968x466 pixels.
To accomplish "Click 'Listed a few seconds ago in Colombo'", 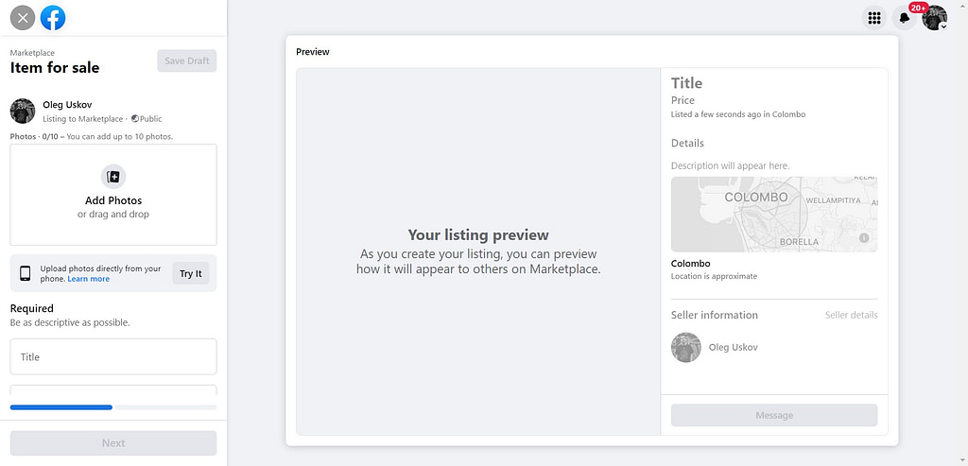I will 738,114.
